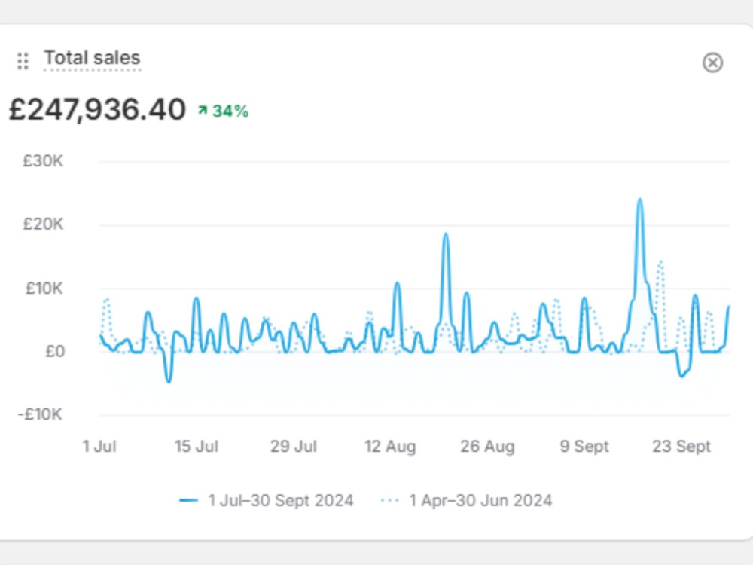The height and width of the screenshot is (565, 753).
Task: Click the £20K y-axis label
Action: (43, 224)
